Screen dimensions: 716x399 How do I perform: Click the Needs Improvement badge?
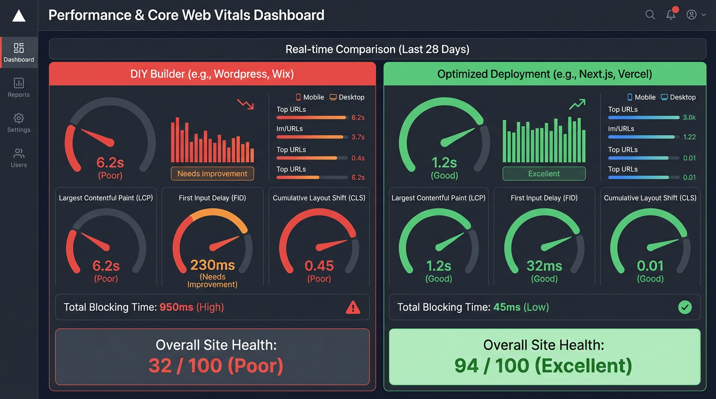pyautogui.click(x=212, y=174)
